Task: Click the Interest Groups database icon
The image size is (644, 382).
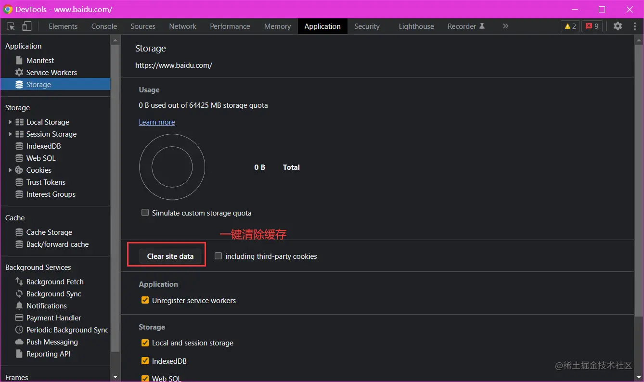Action: click(x=19, y=194)
